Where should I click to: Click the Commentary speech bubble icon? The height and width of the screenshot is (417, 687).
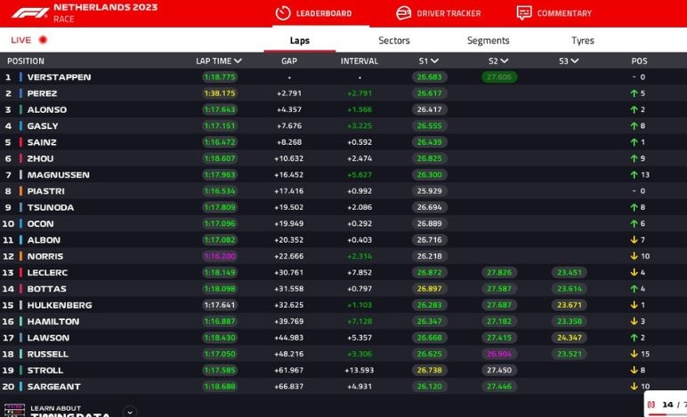pyautogui.click(x=524, y=13)
